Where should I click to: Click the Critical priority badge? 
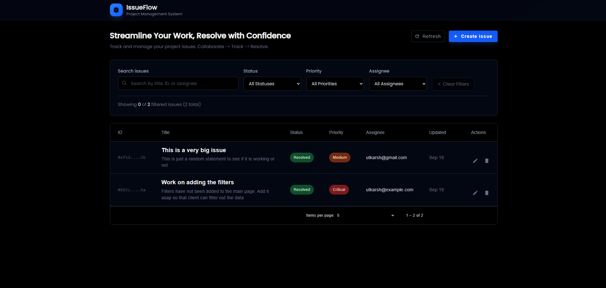pos(339,190)
